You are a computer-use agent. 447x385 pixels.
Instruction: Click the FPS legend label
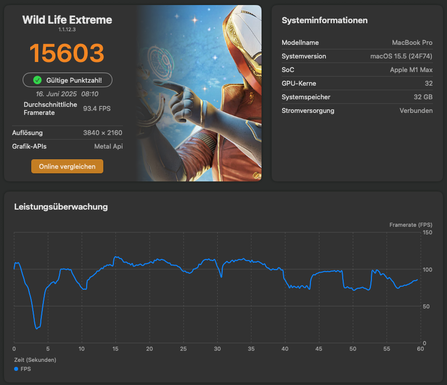tap(26, 369)
